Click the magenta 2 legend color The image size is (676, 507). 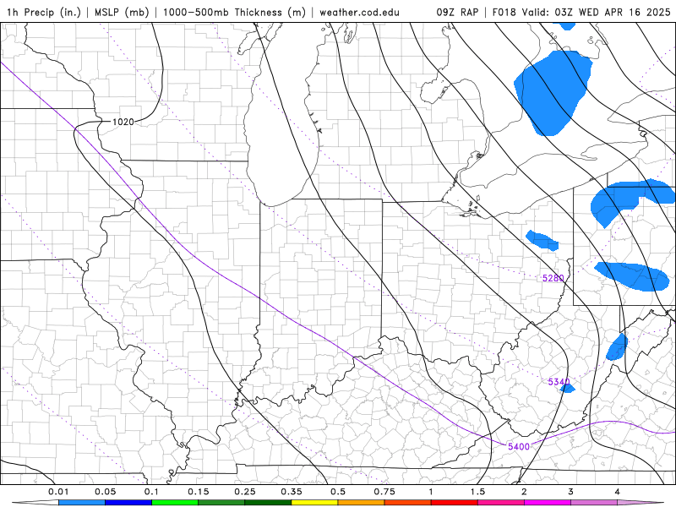(x=548, y=503)
